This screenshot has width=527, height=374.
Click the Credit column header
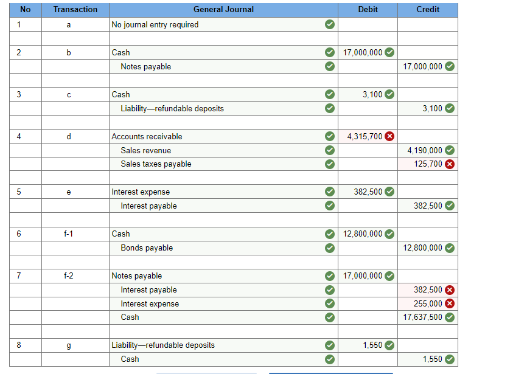428,10
